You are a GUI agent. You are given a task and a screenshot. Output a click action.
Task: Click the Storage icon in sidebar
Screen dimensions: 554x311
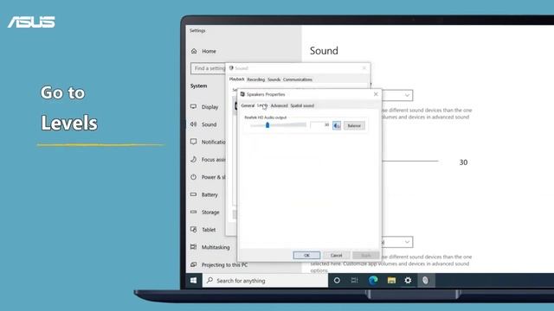click(x=193, y=212)
